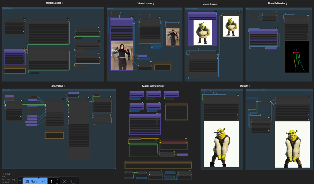
Task: Select the Model Loader heading label
Action: [x=54, y=3]
